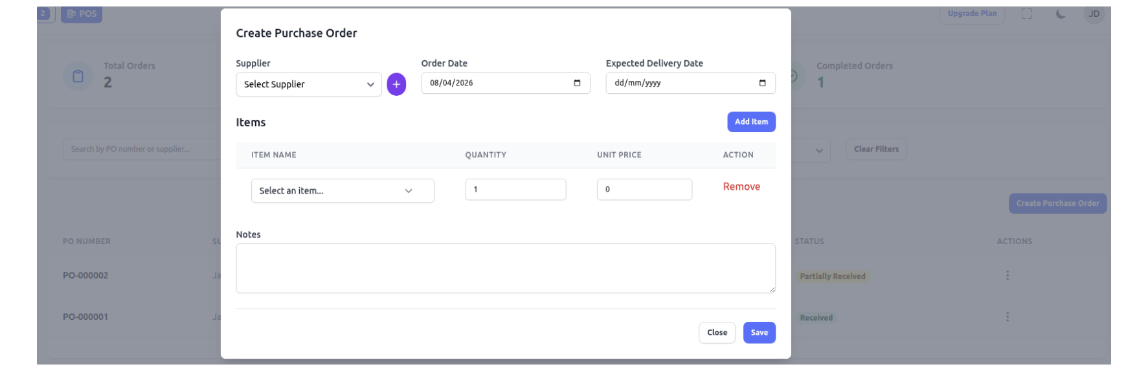Click Upgrade Plan button

pos(972,14)
